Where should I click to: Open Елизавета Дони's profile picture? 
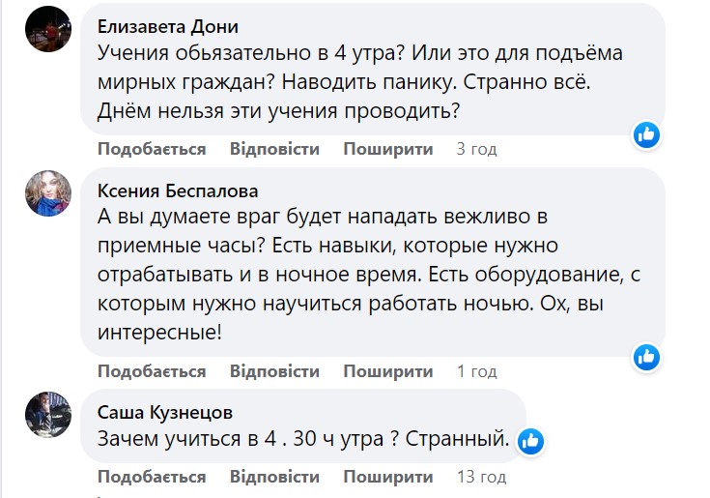pos(48,29)
